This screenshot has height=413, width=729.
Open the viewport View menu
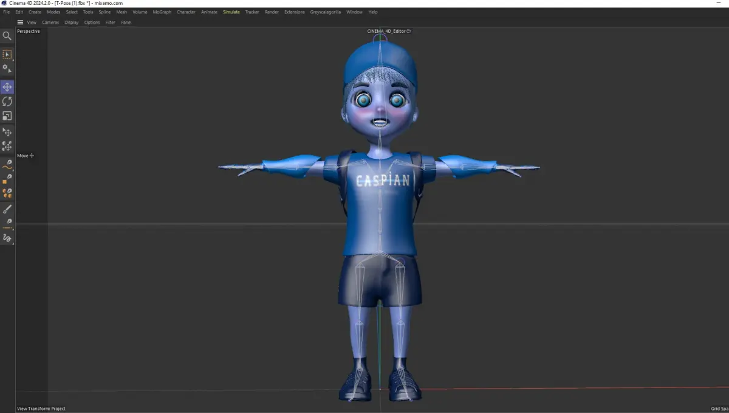32,23
